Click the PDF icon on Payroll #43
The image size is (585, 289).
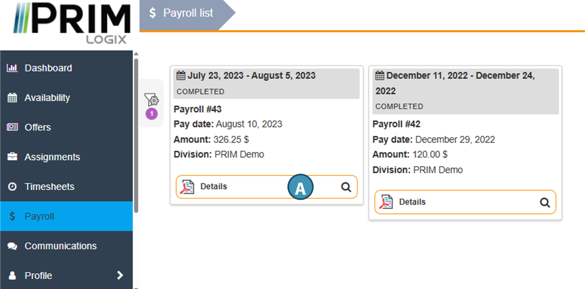pyautogui.click(x=187, y=187)
